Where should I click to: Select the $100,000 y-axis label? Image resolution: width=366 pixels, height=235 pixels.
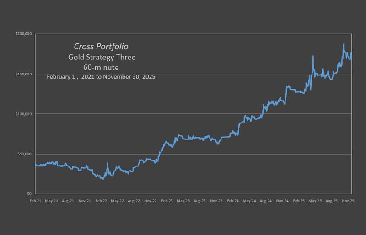coord(23,114)
